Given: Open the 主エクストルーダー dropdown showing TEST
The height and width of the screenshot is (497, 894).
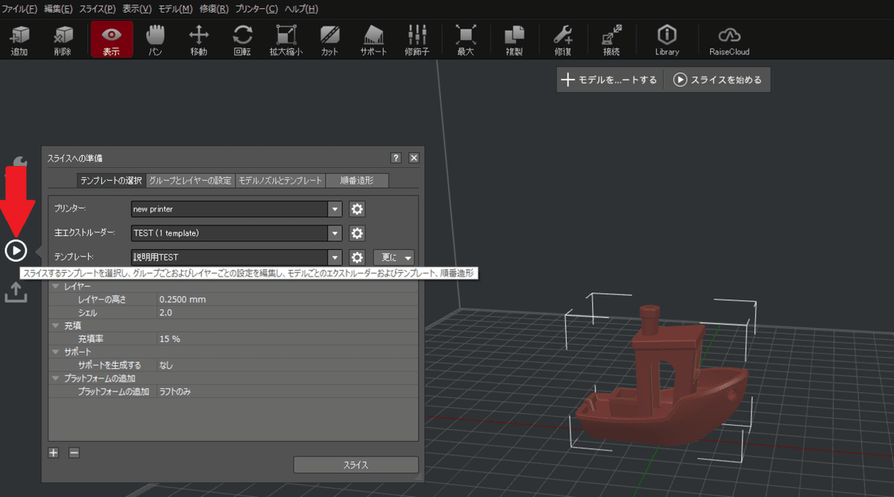Looking at the screenshot, I should pos(236,234).
